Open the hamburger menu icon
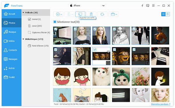The height and width of the screenshot is (108, 175). point(153,6)
